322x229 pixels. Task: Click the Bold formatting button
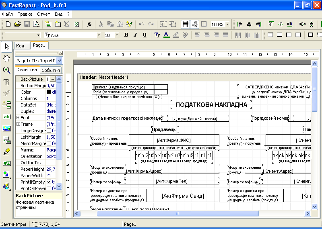tap(126, 35)
